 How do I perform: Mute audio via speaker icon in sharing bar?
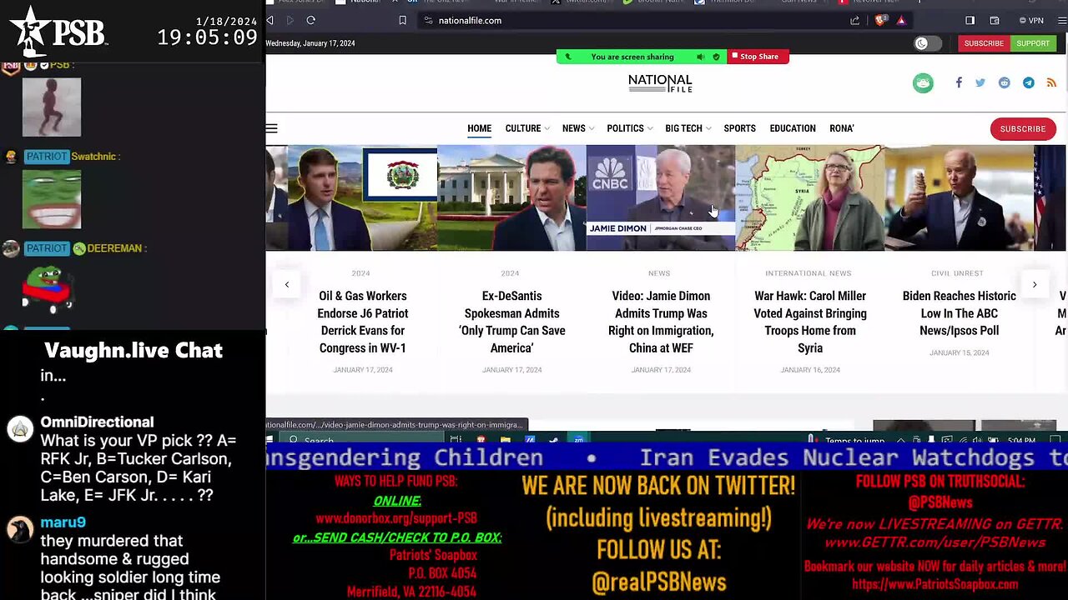[x=700, y=57]
